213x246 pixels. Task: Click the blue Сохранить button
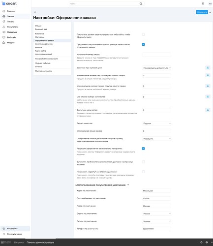coord(202,12)
